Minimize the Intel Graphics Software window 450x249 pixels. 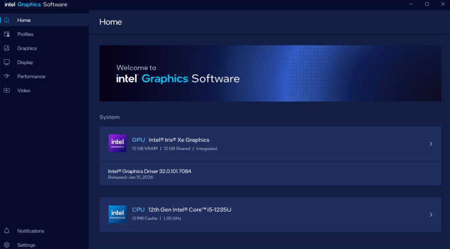[x=411, y=4]
